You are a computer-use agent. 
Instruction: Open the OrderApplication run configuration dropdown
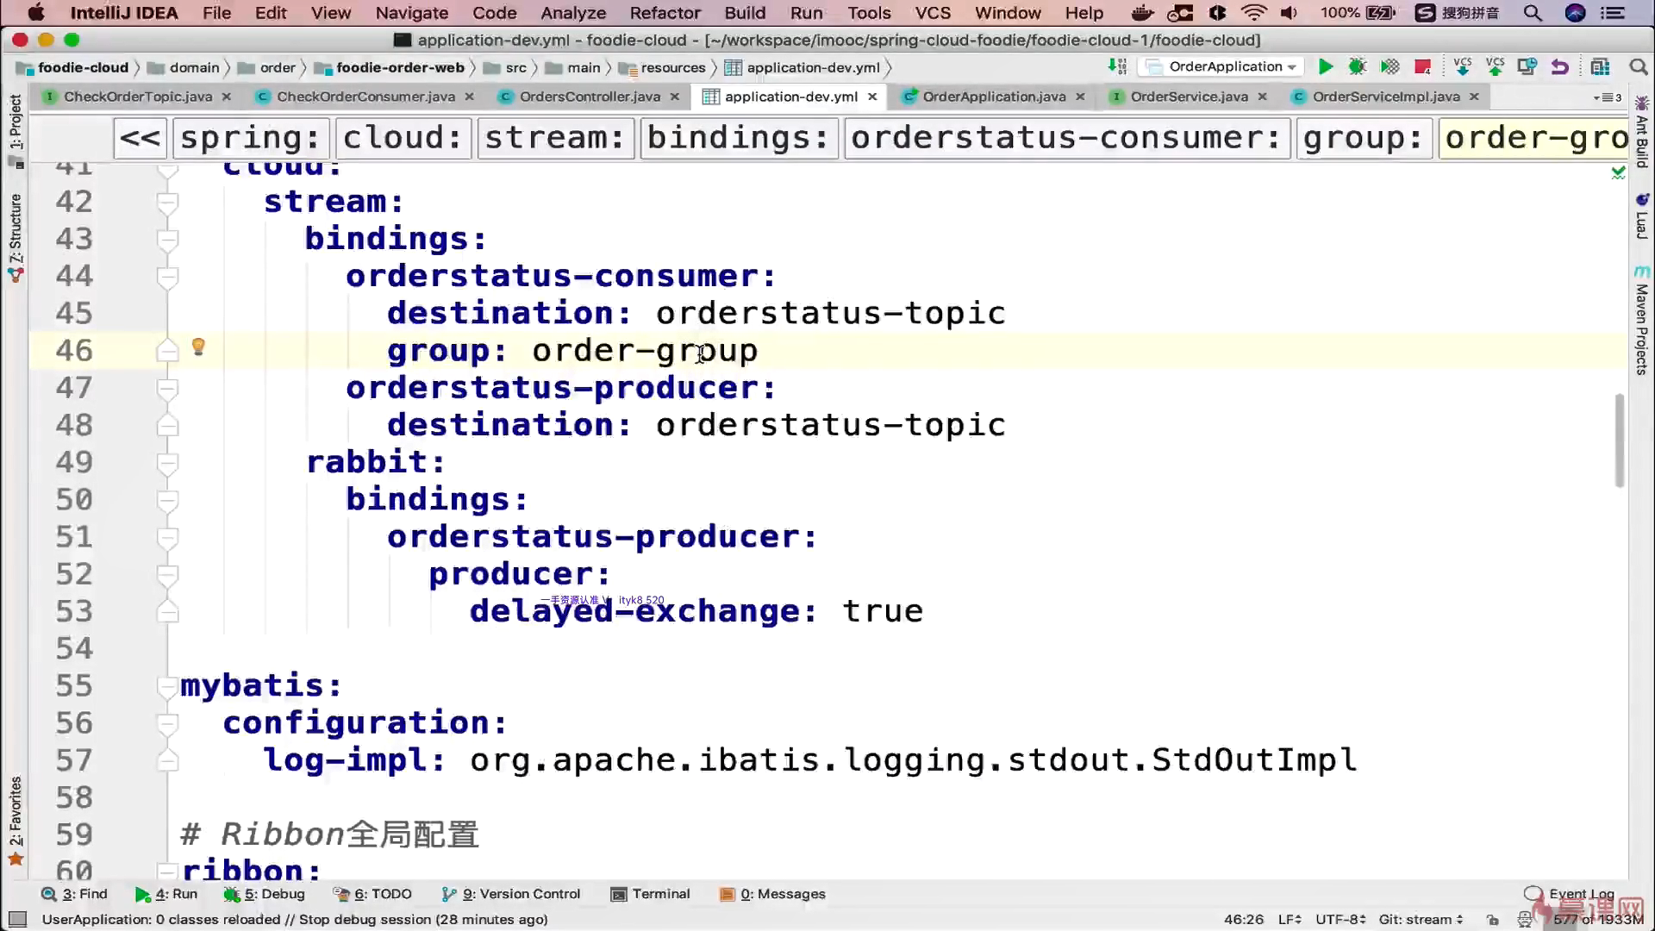pos(1225,66)
